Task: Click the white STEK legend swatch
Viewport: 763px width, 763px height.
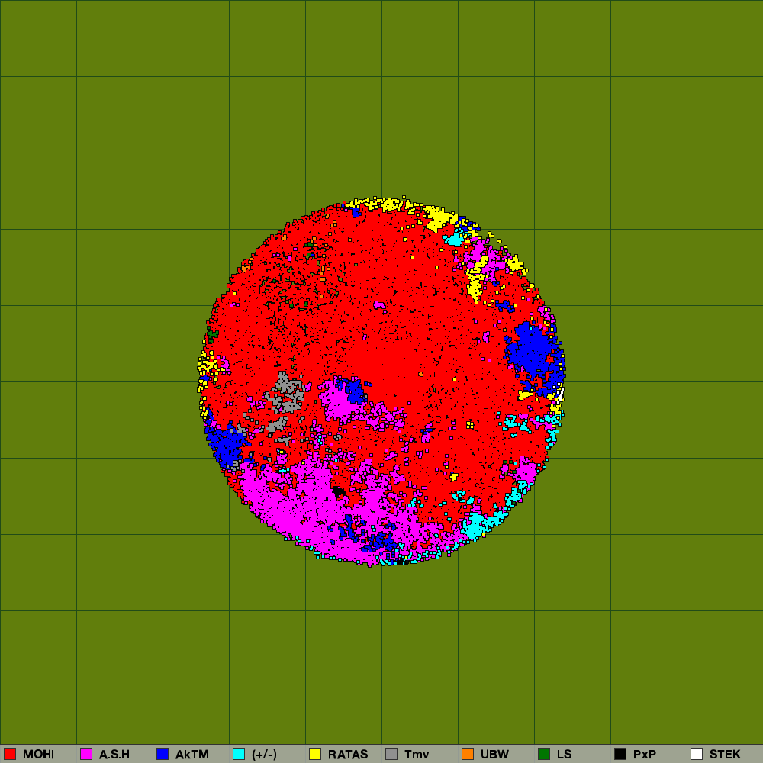Action: 697,754
